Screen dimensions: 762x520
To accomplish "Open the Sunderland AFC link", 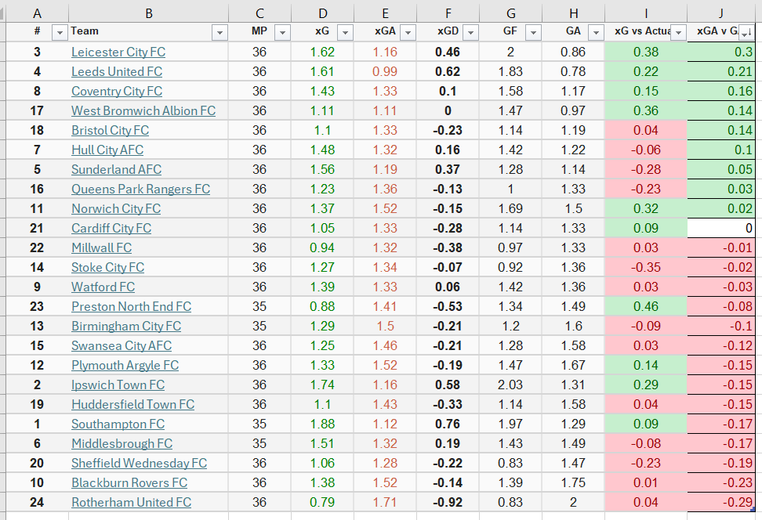I will click(116, 169).
